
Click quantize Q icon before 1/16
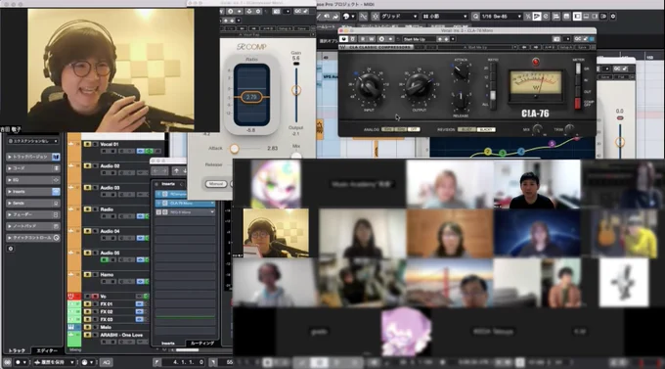(476, 16)
